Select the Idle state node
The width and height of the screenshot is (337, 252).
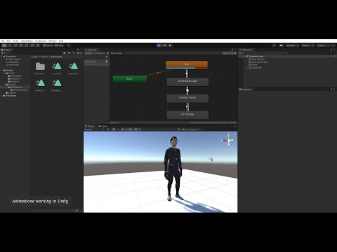click(x=187, y=65)
